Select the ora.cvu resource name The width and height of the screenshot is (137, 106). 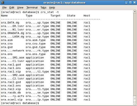[x=7, y=44]
